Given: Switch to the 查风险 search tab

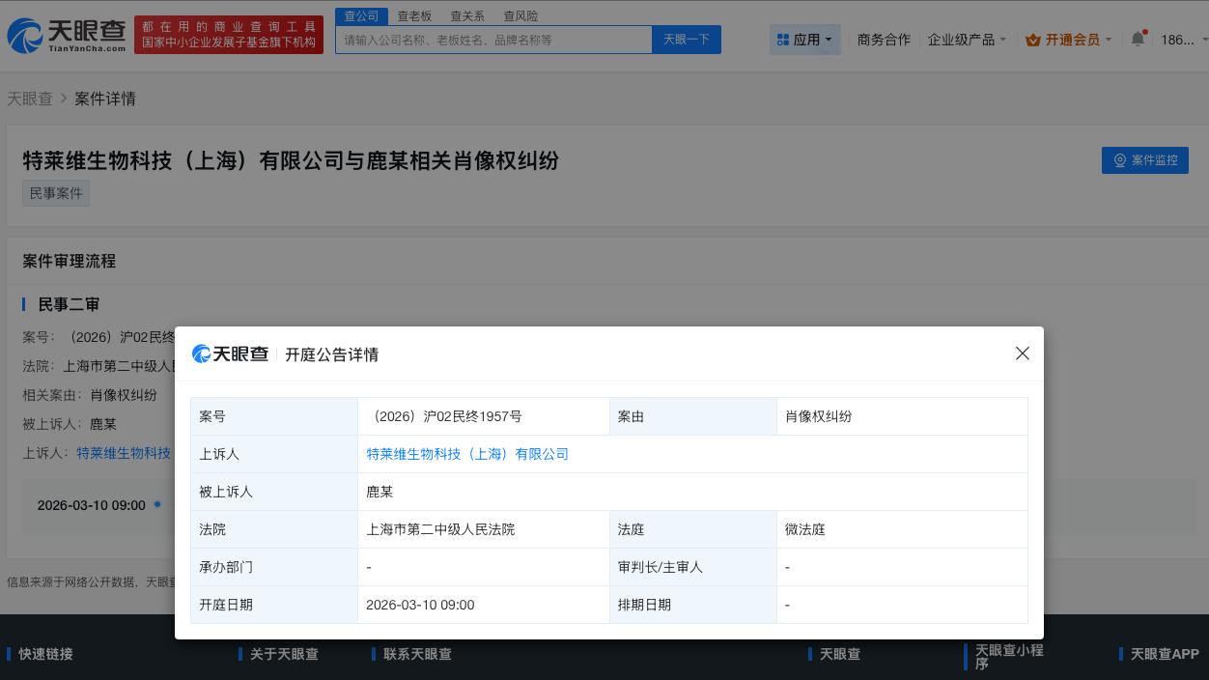Looking at the screenshot, I should tap(520, 15).
